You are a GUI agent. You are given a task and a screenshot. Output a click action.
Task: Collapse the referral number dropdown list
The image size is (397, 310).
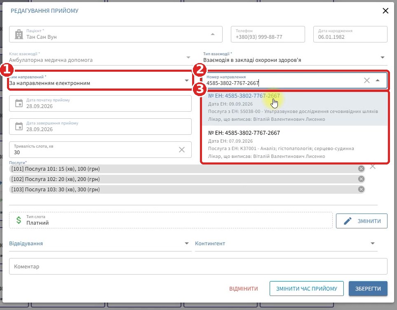coord(378,80)
